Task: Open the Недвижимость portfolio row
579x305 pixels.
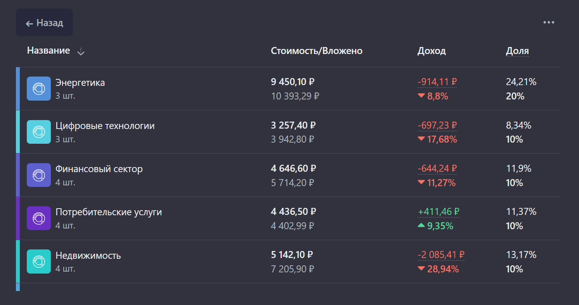Action: 193,261
